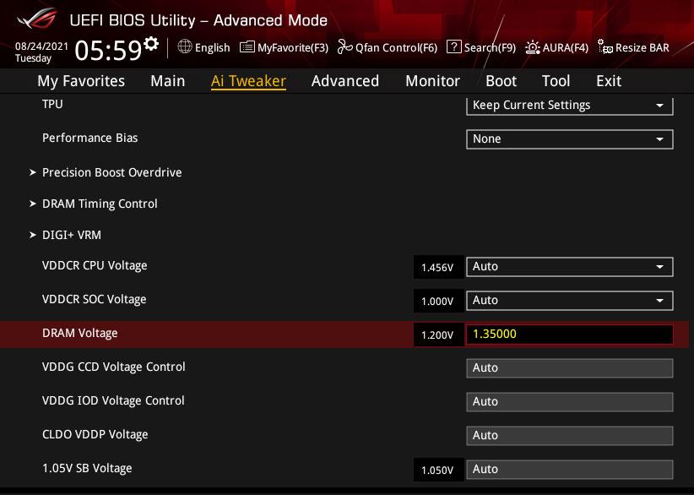694x495 pixels.
Task: Toggle AURA(F4) lighting
Action: 565,48
